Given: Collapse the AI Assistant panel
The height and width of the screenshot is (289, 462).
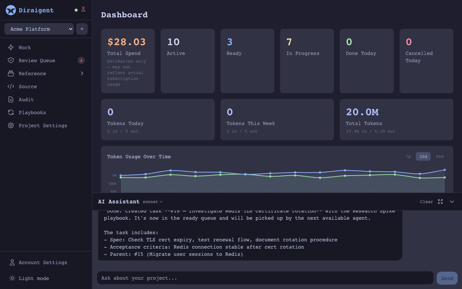Looking at the screenshot, I should (452, 202).
